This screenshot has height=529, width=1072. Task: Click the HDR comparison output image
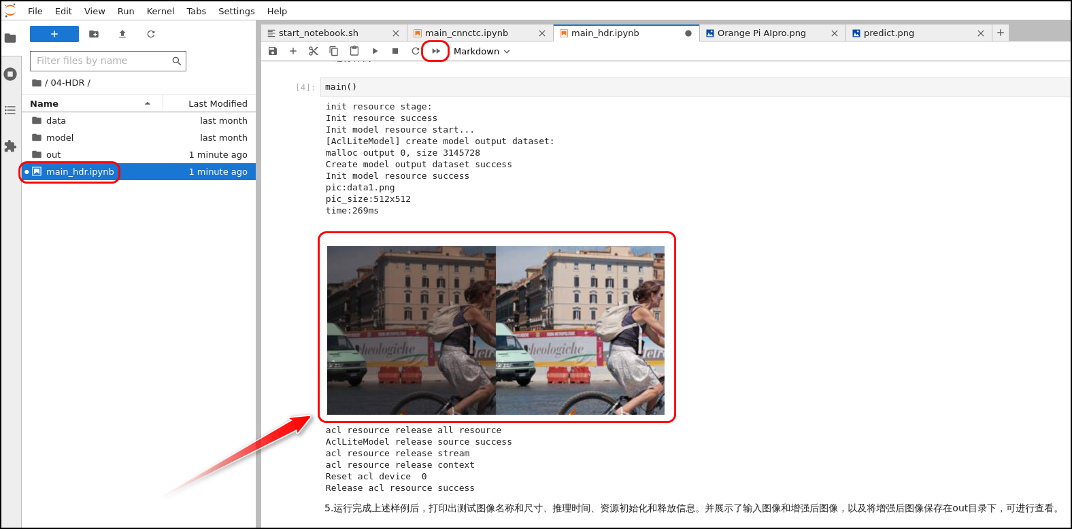pyautogui.click(x=496, y=330)
